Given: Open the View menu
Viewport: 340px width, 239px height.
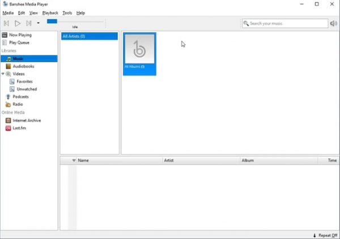Looking at the screenshot, I should tap(33, 13).
